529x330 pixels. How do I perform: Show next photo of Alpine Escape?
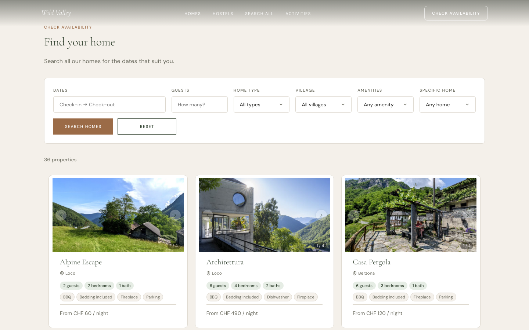(x=175, y=215)
